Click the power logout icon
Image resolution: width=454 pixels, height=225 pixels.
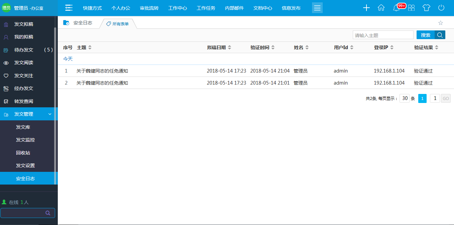[441, 8]
